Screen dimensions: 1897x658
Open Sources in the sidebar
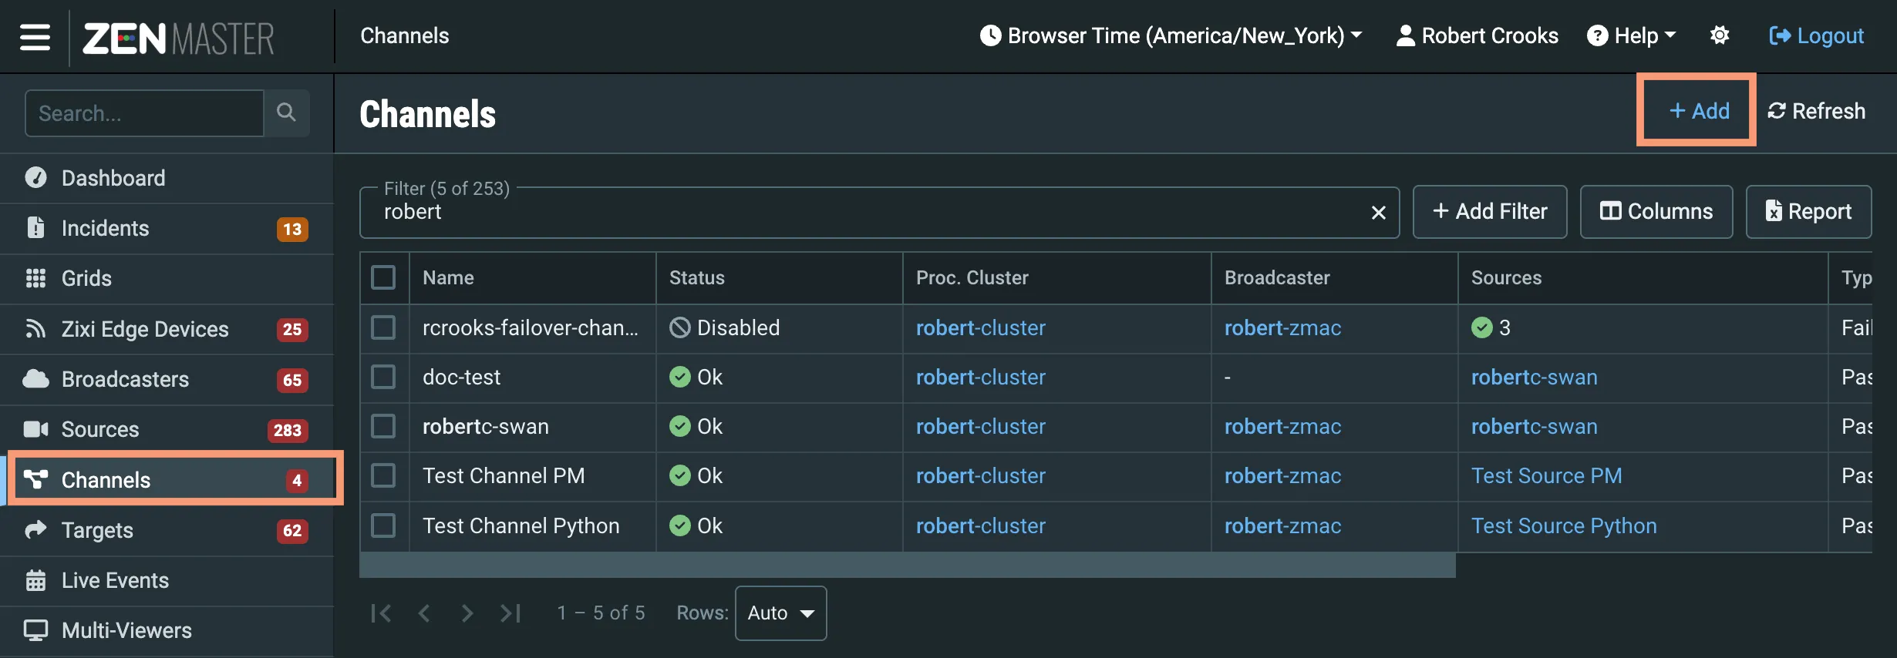(167, 430)
